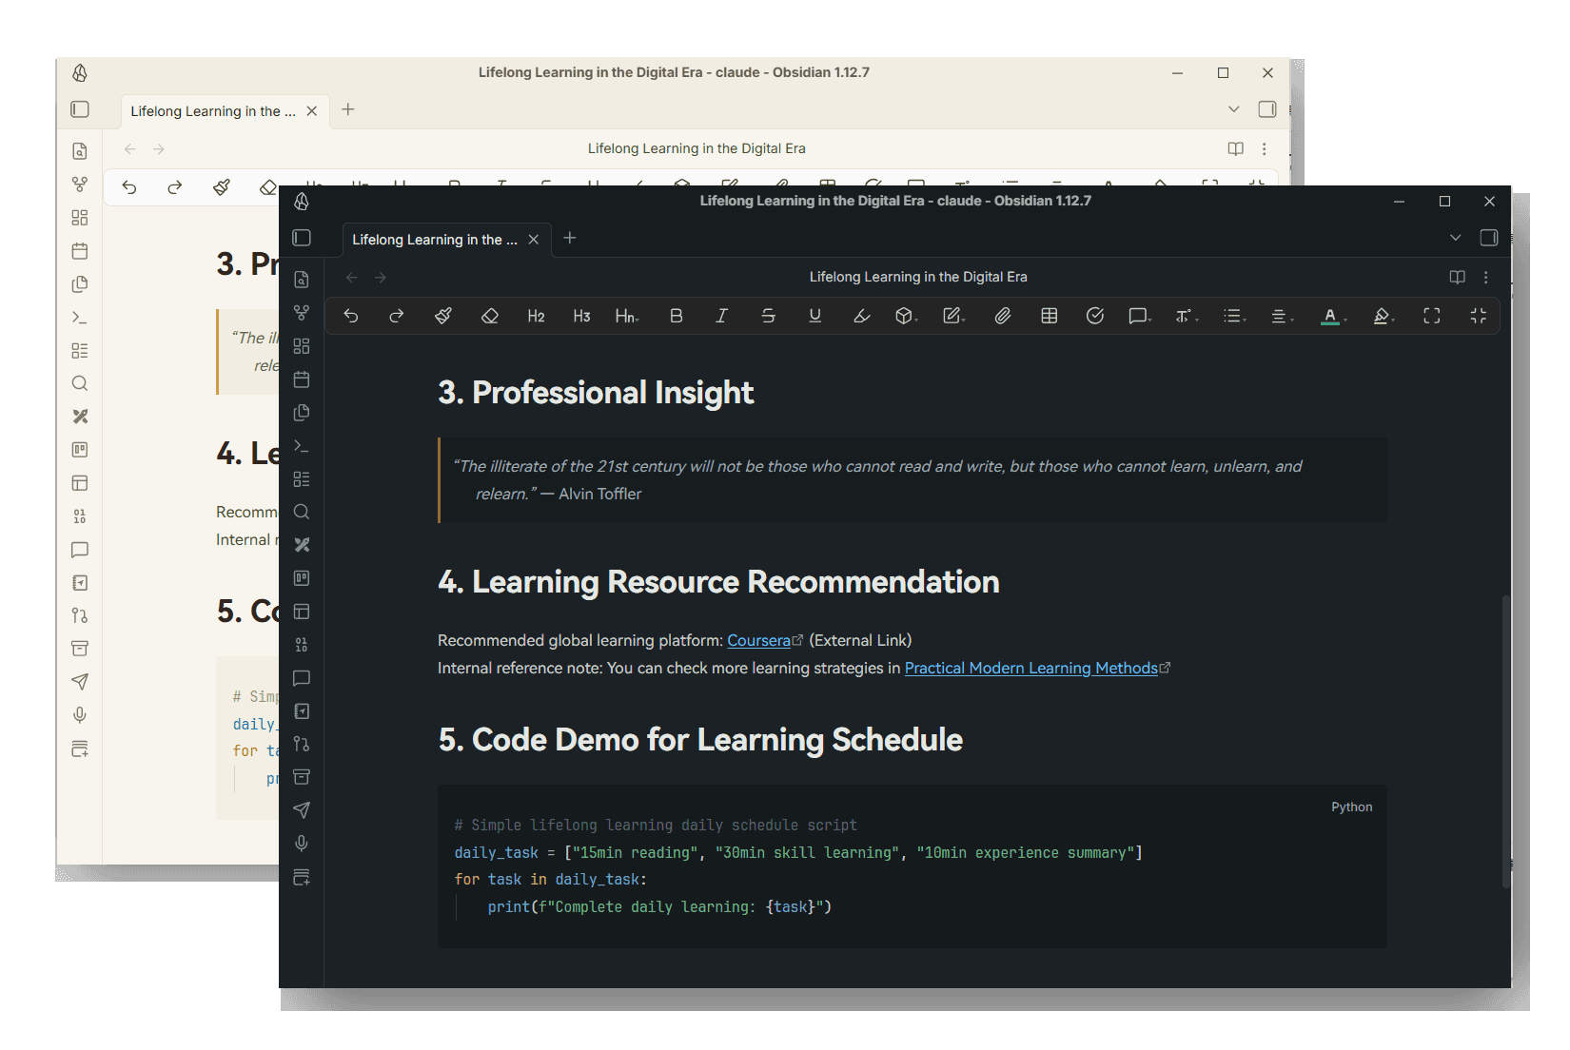Redo the edit in front window toolbar
Viewport: 1570px width, 1050px height.
(x=397, y=316)
